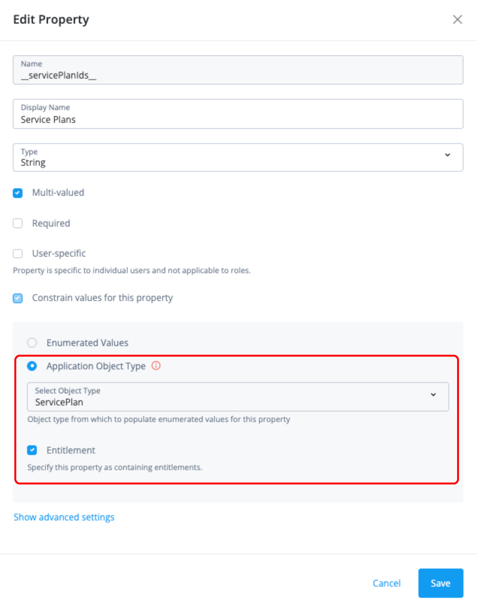Close the Edit Property dialog

457,20
